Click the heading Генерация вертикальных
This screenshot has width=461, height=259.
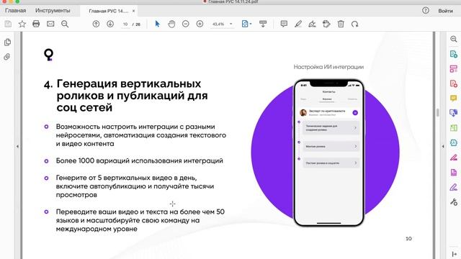tap(129, 83)
